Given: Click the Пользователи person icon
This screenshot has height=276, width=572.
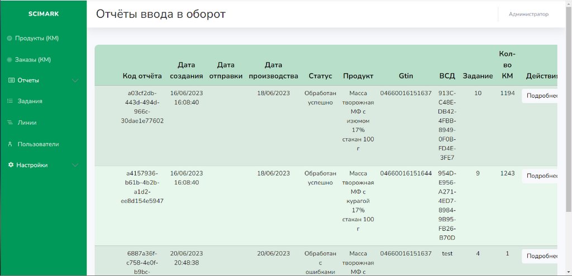Looking at the screenshot, I should pos(10,144).
